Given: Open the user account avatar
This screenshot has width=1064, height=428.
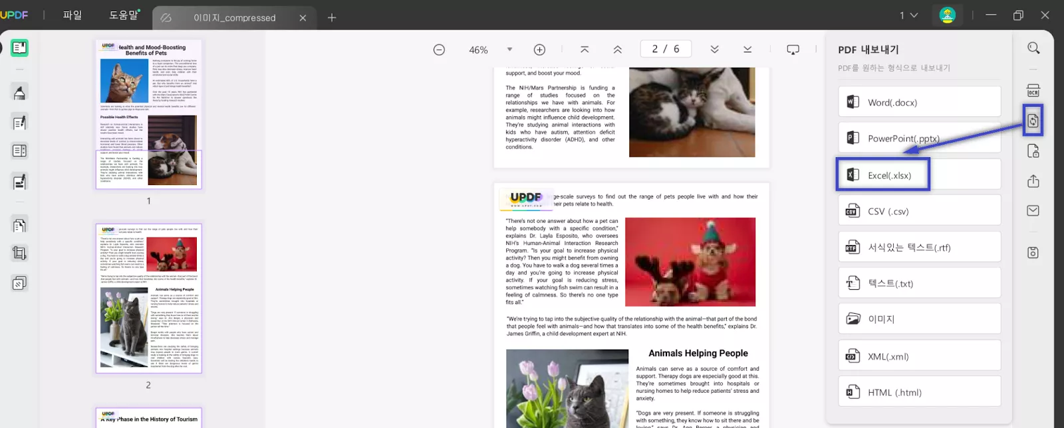Looking at the screenshot, I should [947, 15].
